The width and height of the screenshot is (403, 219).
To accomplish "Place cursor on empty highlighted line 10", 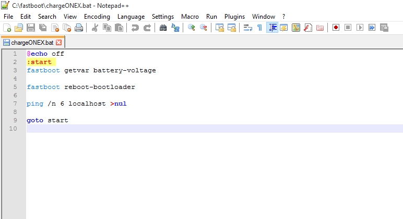I will coord(215,128).
